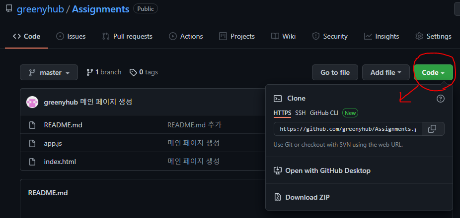Open the clone help question mark icon
Screen dimensions: 460x218
(x=440, y=99)
